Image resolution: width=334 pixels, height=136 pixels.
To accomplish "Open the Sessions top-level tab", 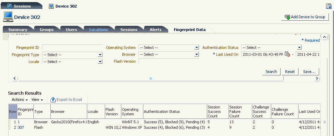I will (21, 6).
